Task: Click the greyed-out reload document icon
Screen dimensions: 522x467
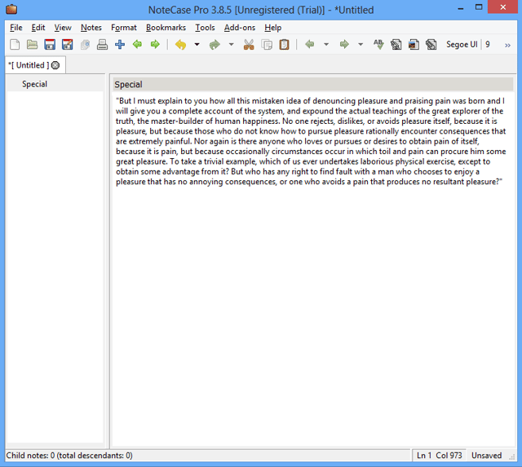Action: point(85,44)
